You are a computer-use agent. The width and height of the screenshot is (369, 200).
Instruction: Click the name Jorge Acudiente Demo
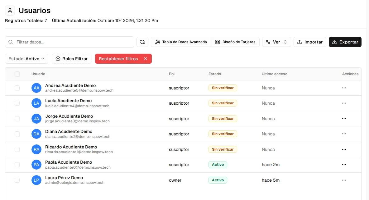click(x=69, y=116)
